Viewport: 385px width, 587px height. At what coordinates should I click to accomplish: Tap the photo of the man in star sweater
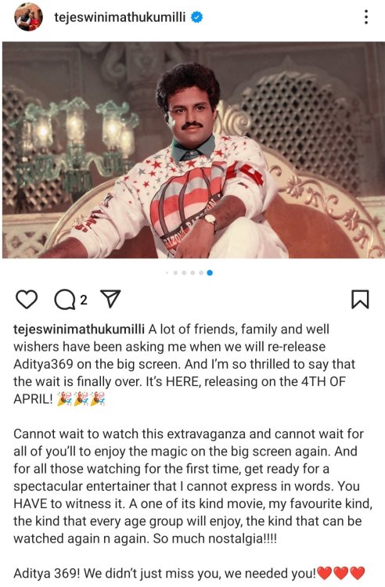[x=193, y=150]
